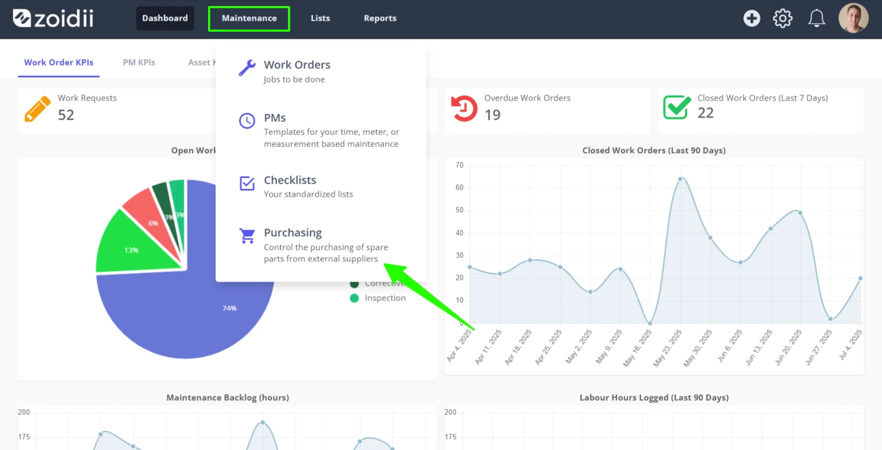Open the Reports menu

pos(380,18)
